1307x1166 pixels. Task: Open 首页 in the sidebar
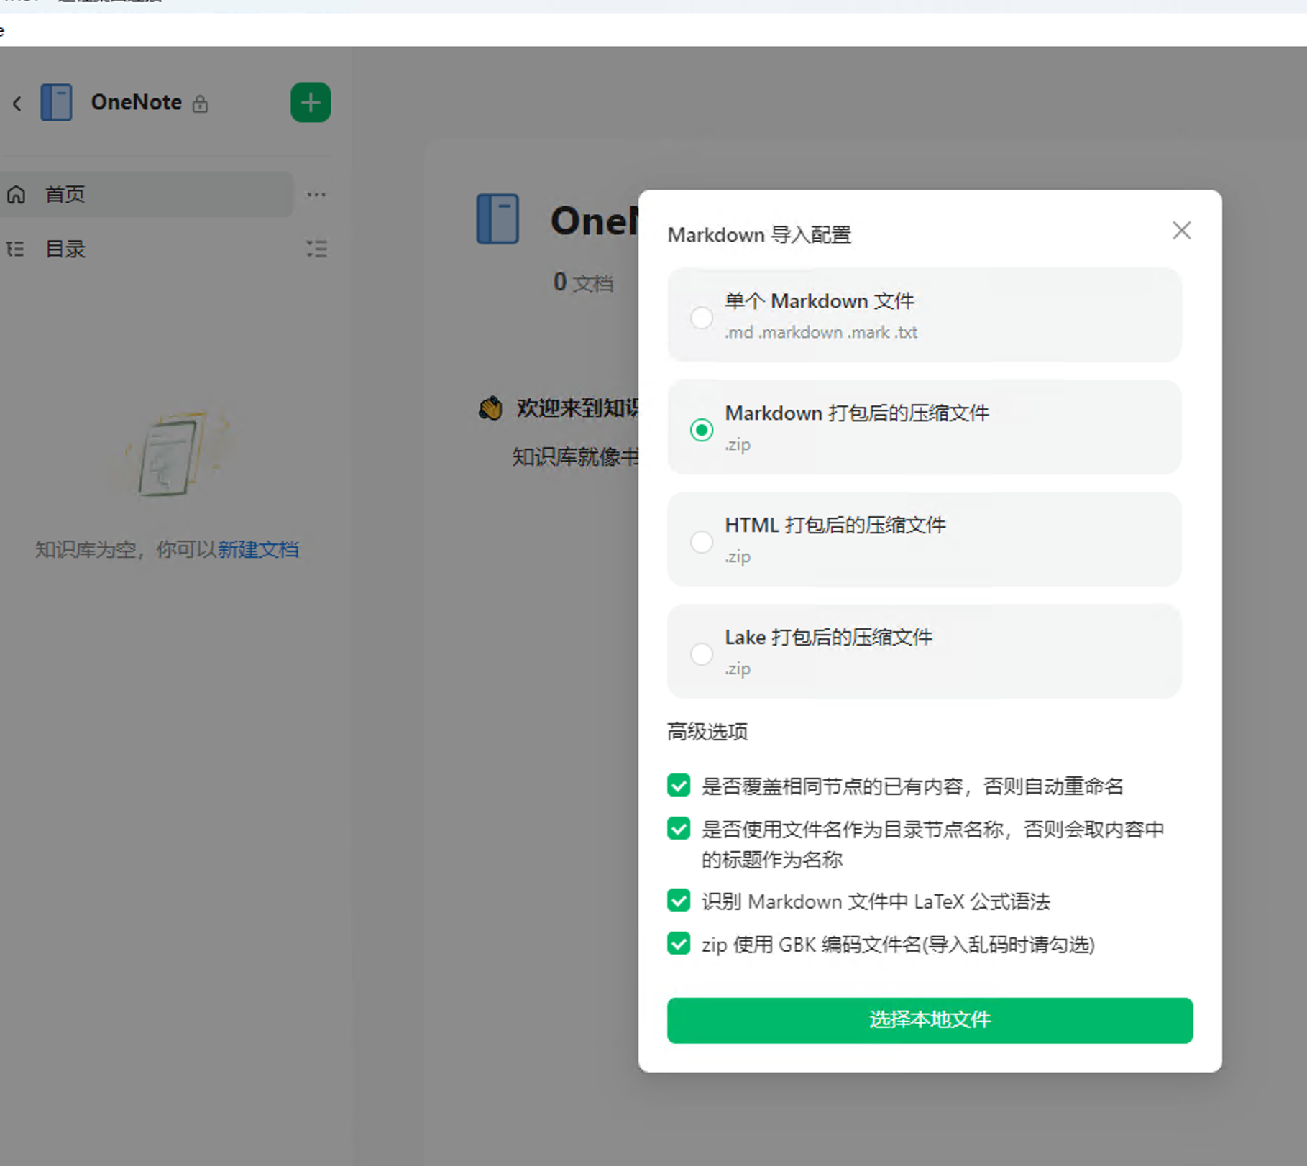65,195
